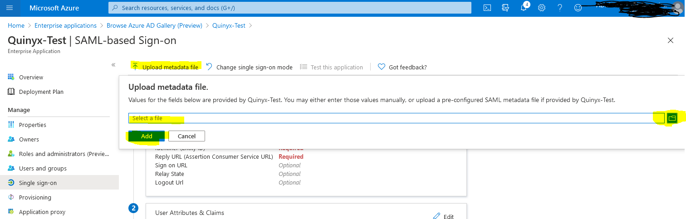Screen dimensions: 686x219
Task: Click the Change single sign-on mode undo icon
Action: (x=209, y=67)
